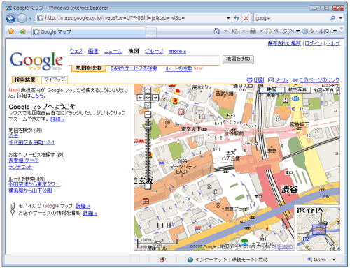Pan the map up with arrow button

point(148,90)
